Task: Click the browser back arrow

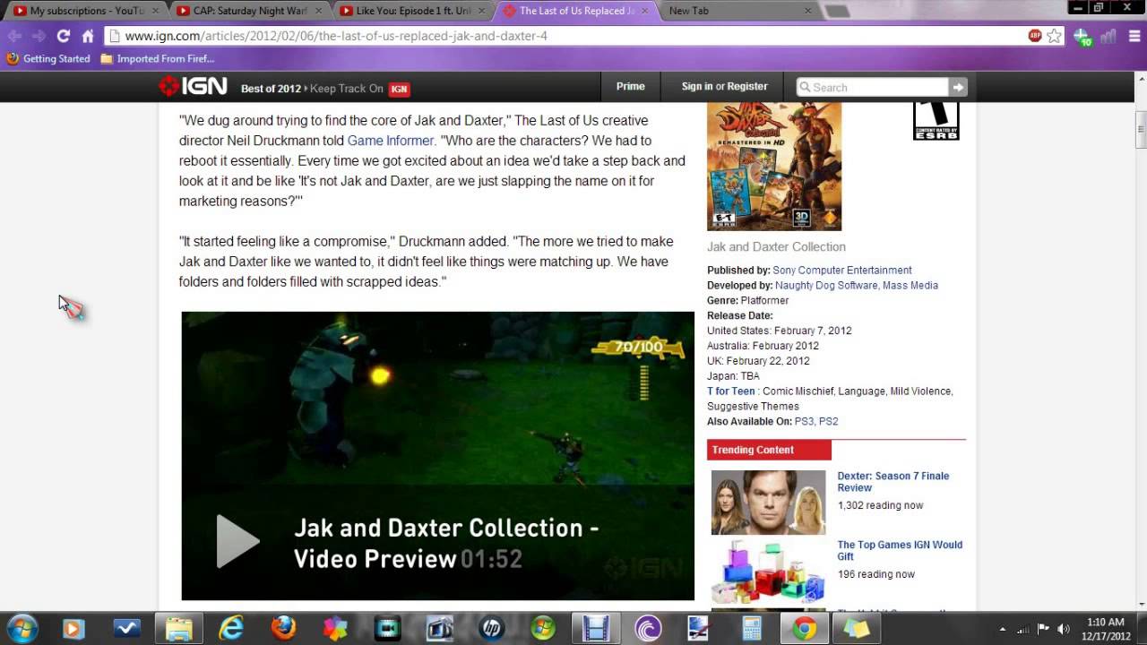Action: 14,36
